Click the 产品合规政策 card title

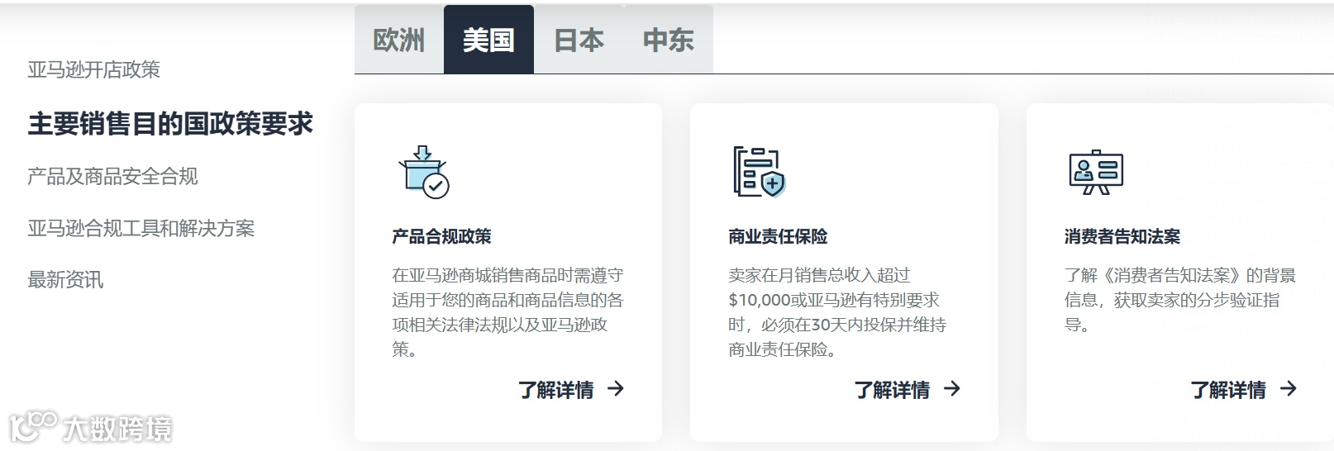pyautogui.click(x=441, y=237)
